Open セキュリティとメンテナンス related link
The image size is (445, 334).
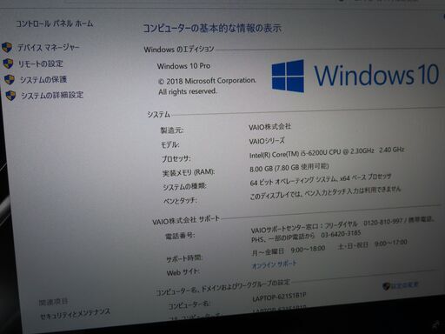tap(75, 314)
